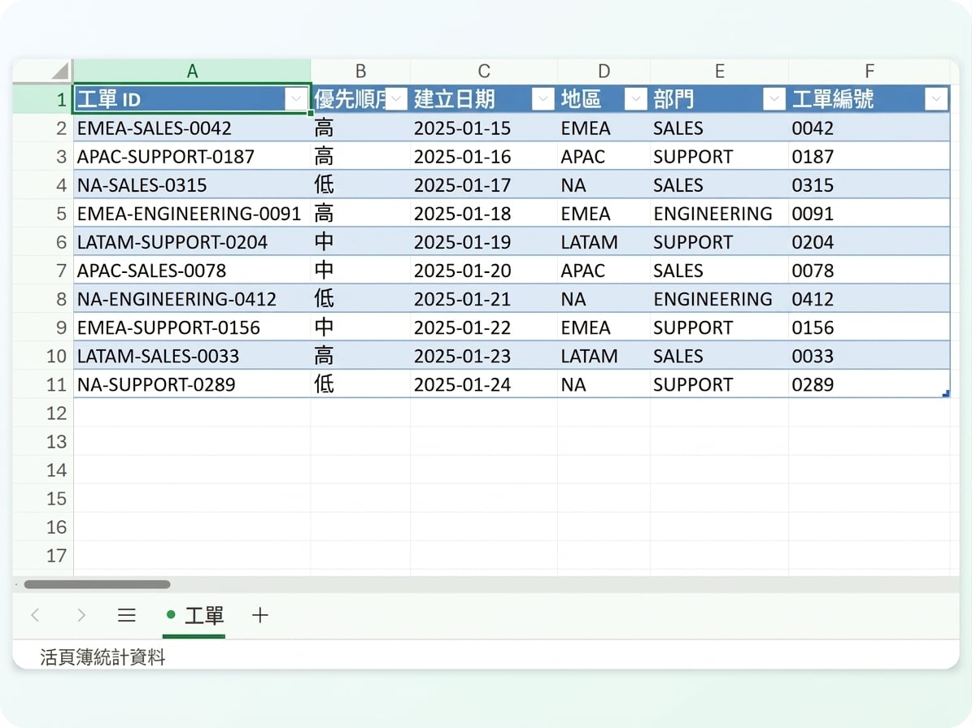This screenshot has height=728, width=972.
Task: Select date cell 2025-01-24
Action: coord(483,383)
